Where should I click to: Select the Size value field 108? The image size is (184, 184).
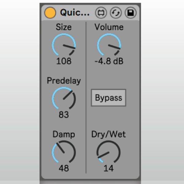(x=64, y=61)
